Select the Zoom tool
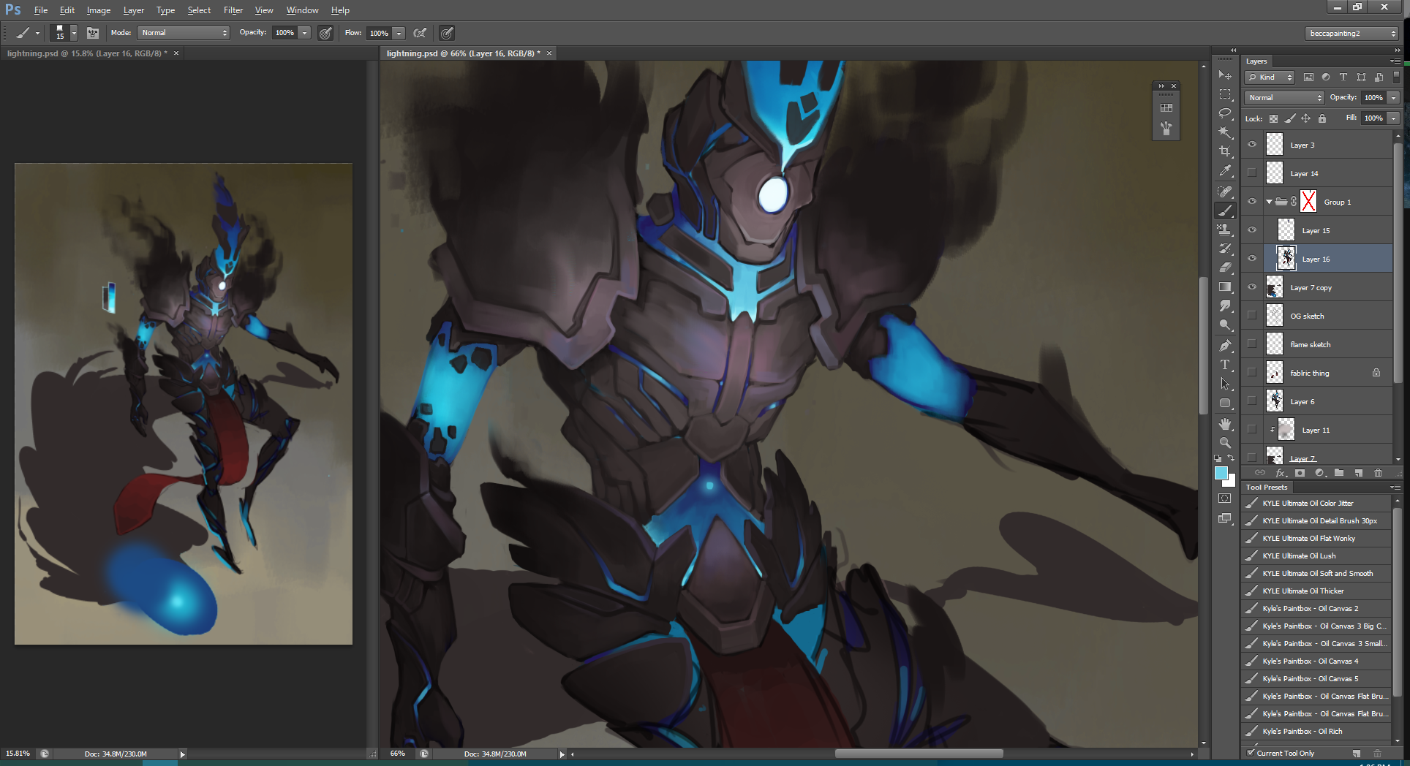This screenshot has width=1410, height=766. [x=1225, y=442]
